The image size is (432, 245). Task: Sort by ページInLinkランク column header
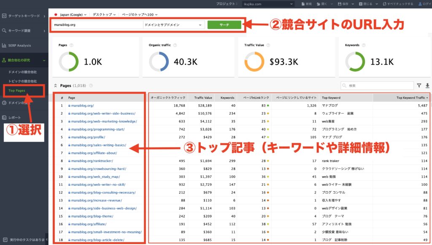click(x=256, y=98)
